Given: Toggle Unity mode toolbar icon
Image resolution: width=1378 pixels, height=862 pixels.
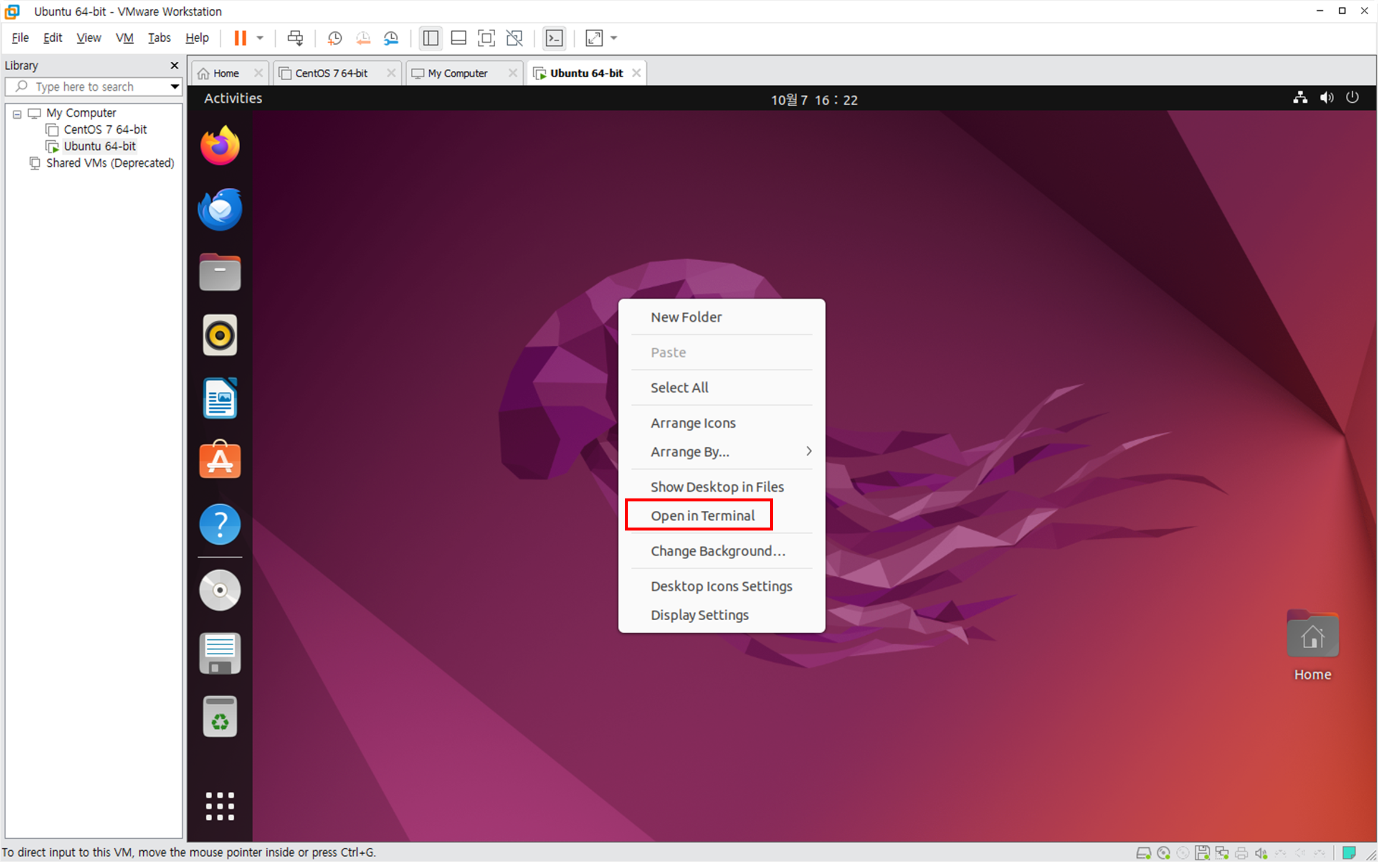Looking at the screenshot, I should coord(514,38).
